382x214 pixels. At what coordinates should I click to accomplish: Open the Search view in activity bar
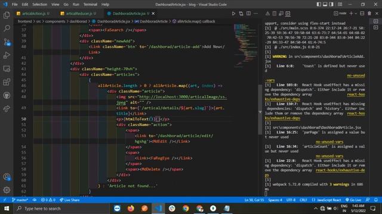pos(7,29)
